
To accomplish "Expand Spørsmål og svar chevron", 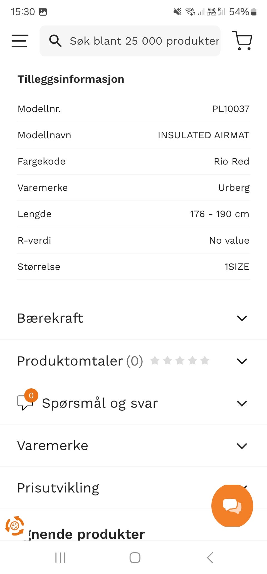I will tap(242, 403).
